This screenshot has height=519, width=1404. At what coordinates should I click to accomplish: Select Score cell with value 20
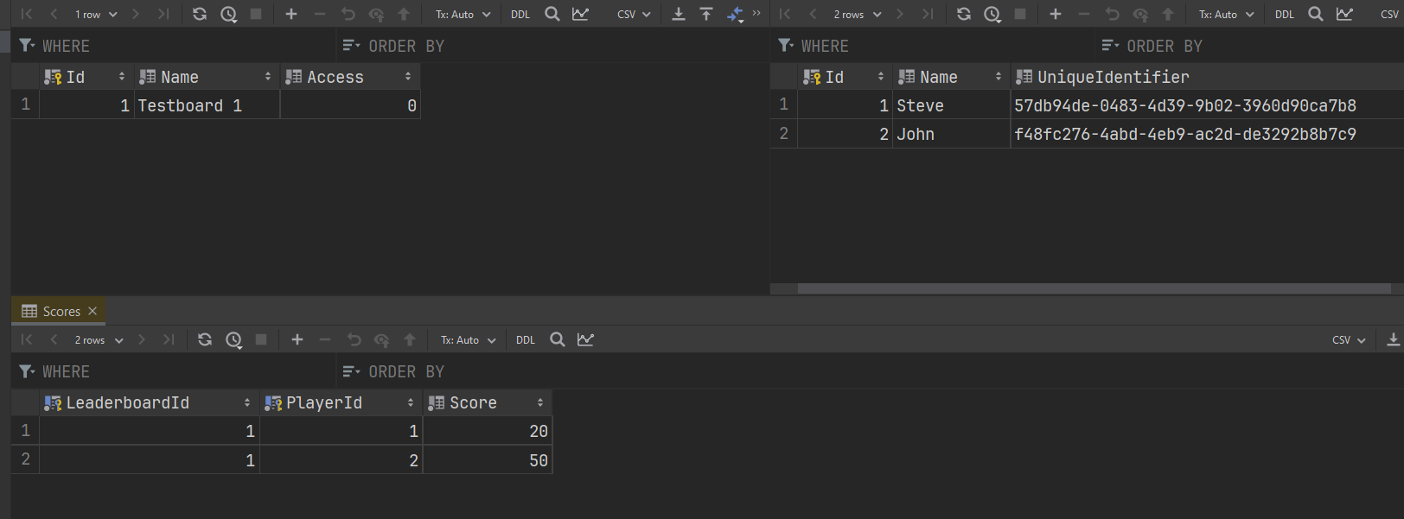click(487, 431)
